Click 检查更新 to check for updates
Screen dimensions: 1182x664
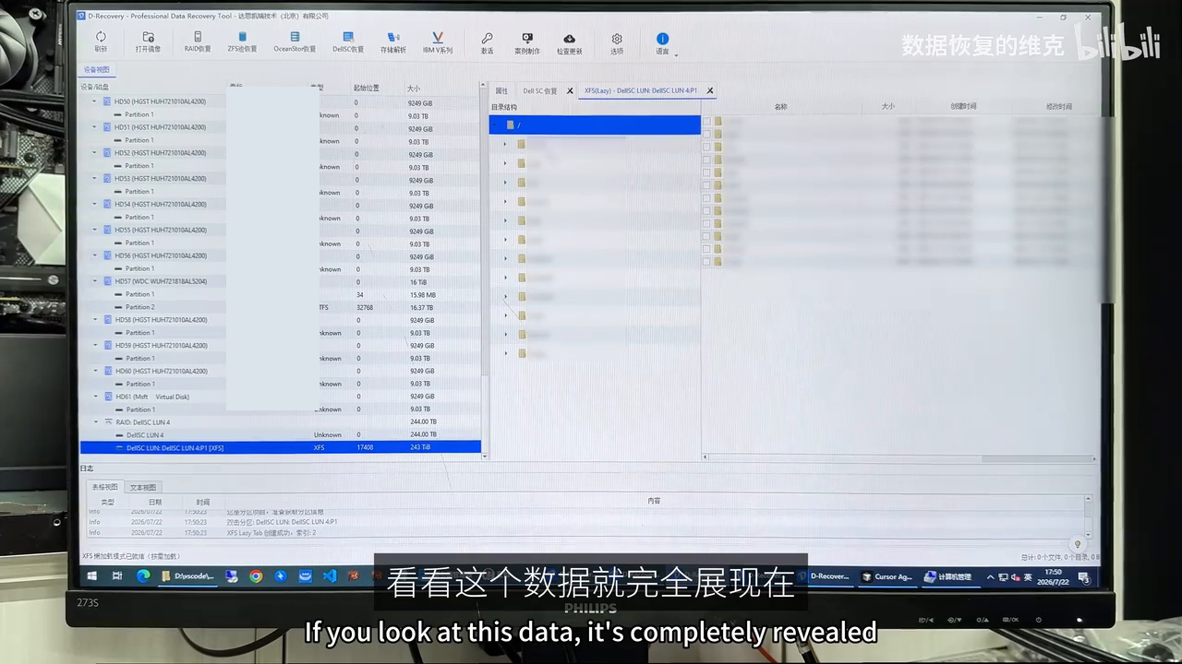tap(569, 42)
